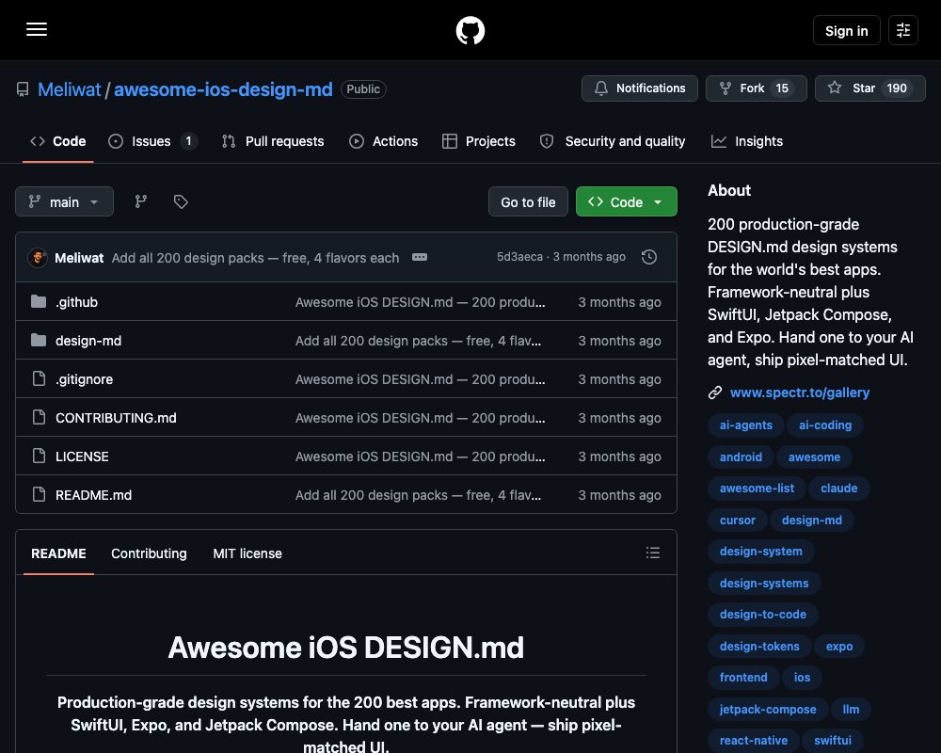941x753 pixels.
Task: Open Meliwat owner profile link
Action: click(x=69, y=89)
